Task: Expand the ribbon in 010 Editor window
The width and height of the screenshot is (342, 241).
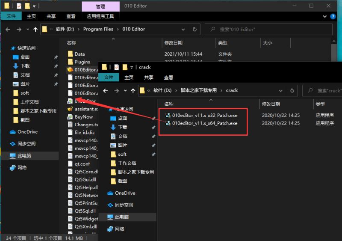Action: (x=325, y=16)
